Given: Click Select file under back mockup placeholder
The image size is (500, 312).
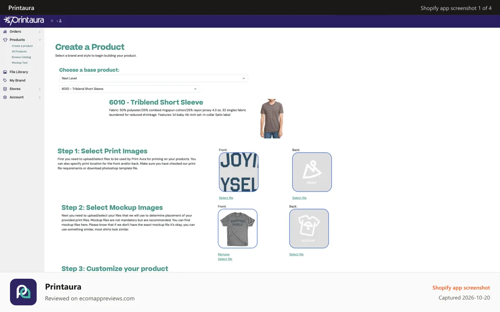Looking at the screenshot, I should pyautogui.click(x=296, y=254).
